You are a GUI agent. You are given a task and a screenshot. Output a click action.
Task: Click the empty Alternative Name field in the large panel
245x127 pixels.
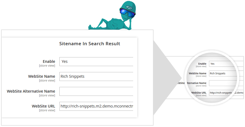96,91
